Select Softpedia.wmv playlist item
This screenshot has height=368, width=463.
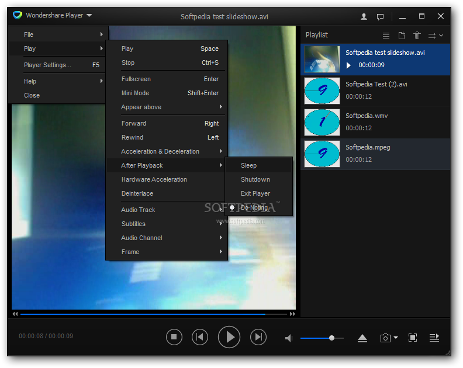pos(375,122)
